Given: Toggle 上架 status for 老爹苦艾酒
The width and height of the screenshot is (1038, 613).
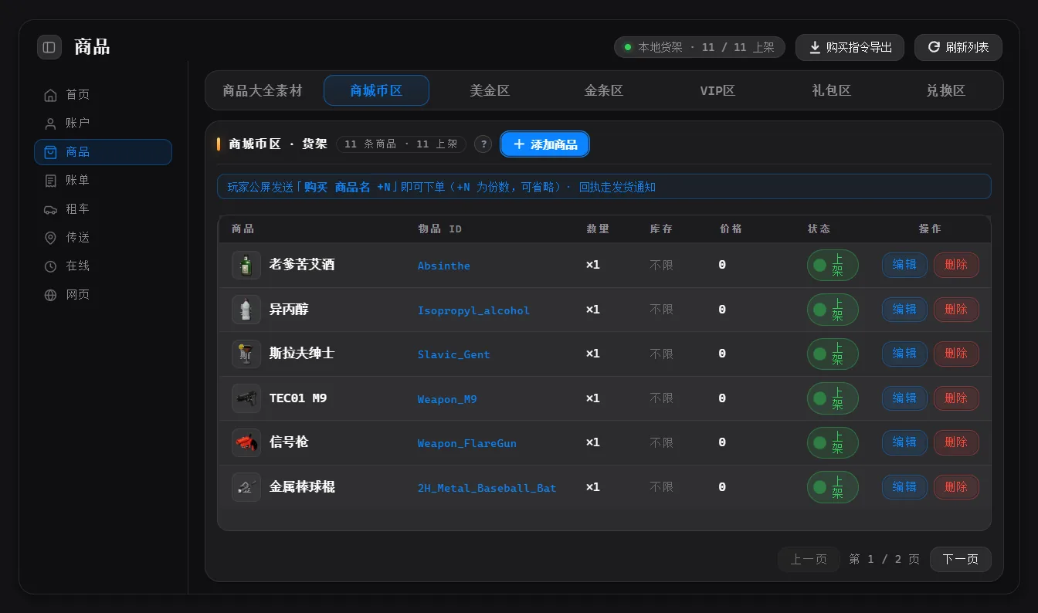Looking at the screenshot, I should 833,266.
